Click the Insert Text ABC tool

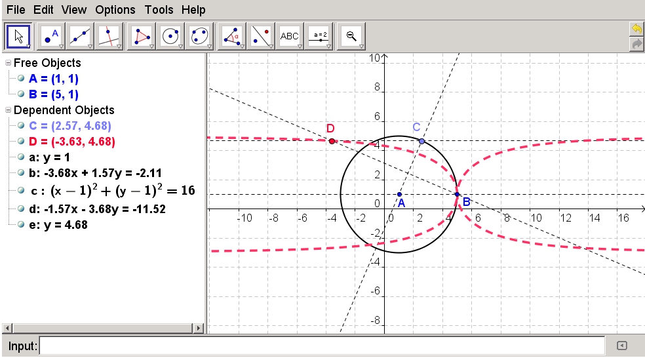tap(290, 36)
